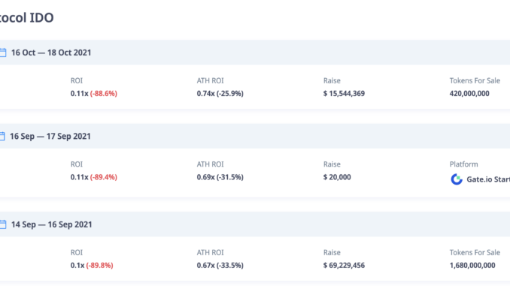Click the -88.6% ROI value
510x286 pixels.
(x=104, y=94)
